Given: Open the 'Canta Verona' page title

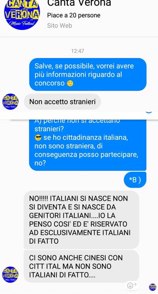Looking at the screenshot, I should (x=79, y=3).
